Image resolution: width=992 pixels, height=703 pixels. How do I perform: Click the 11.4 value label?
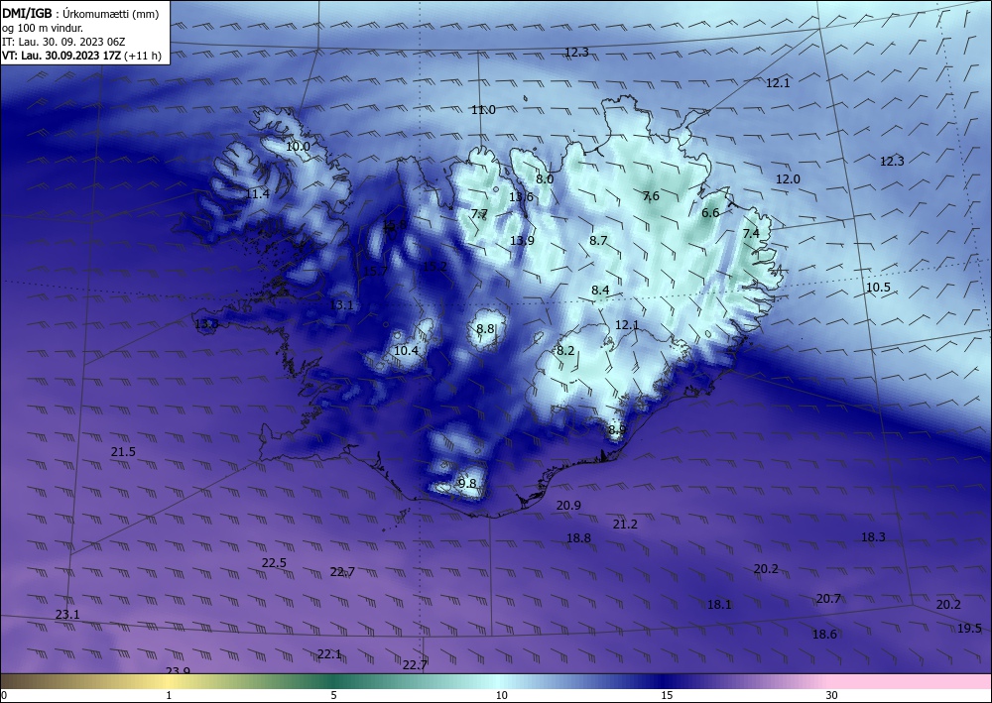(258, 194)
